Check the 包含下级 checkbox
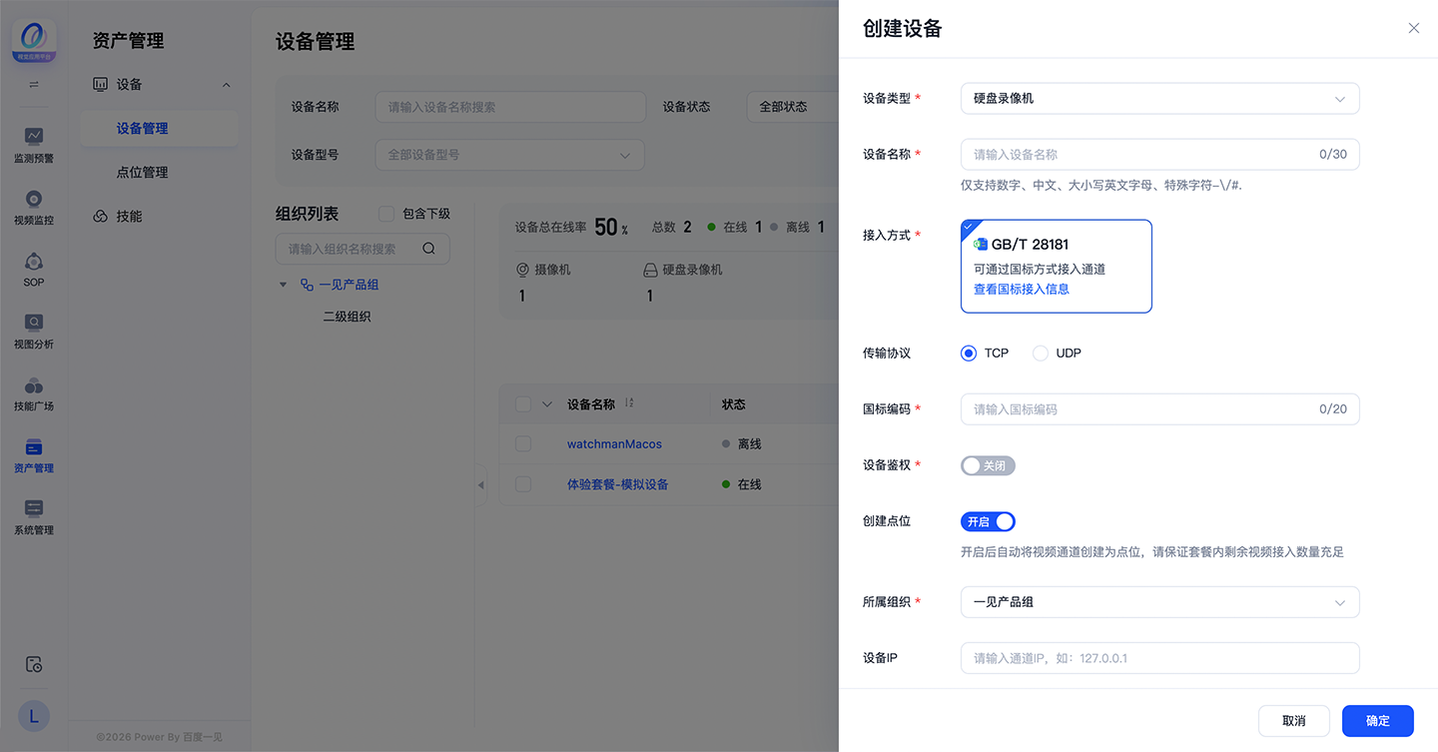 tap(386, 213)
